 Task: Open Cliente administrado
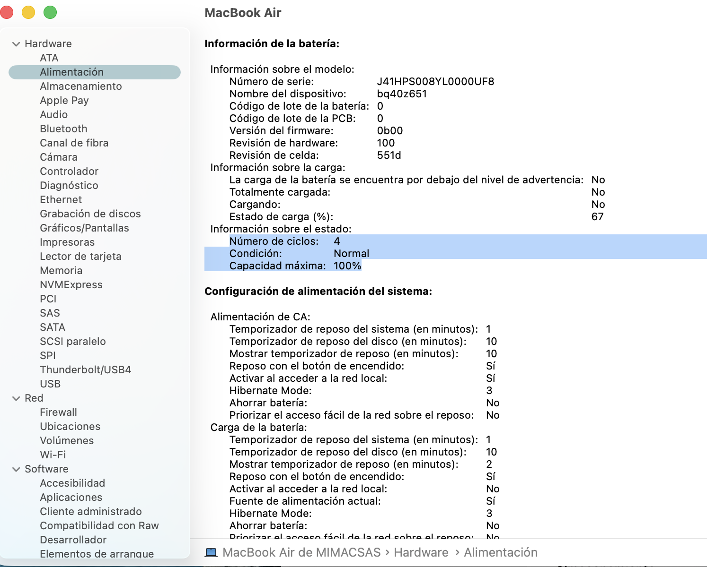91,511
